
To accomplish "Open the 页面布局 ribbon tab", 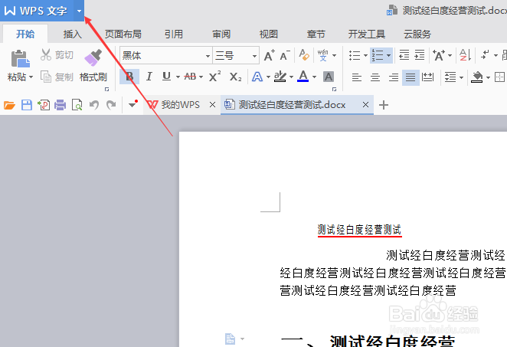I will click(123, 34).
